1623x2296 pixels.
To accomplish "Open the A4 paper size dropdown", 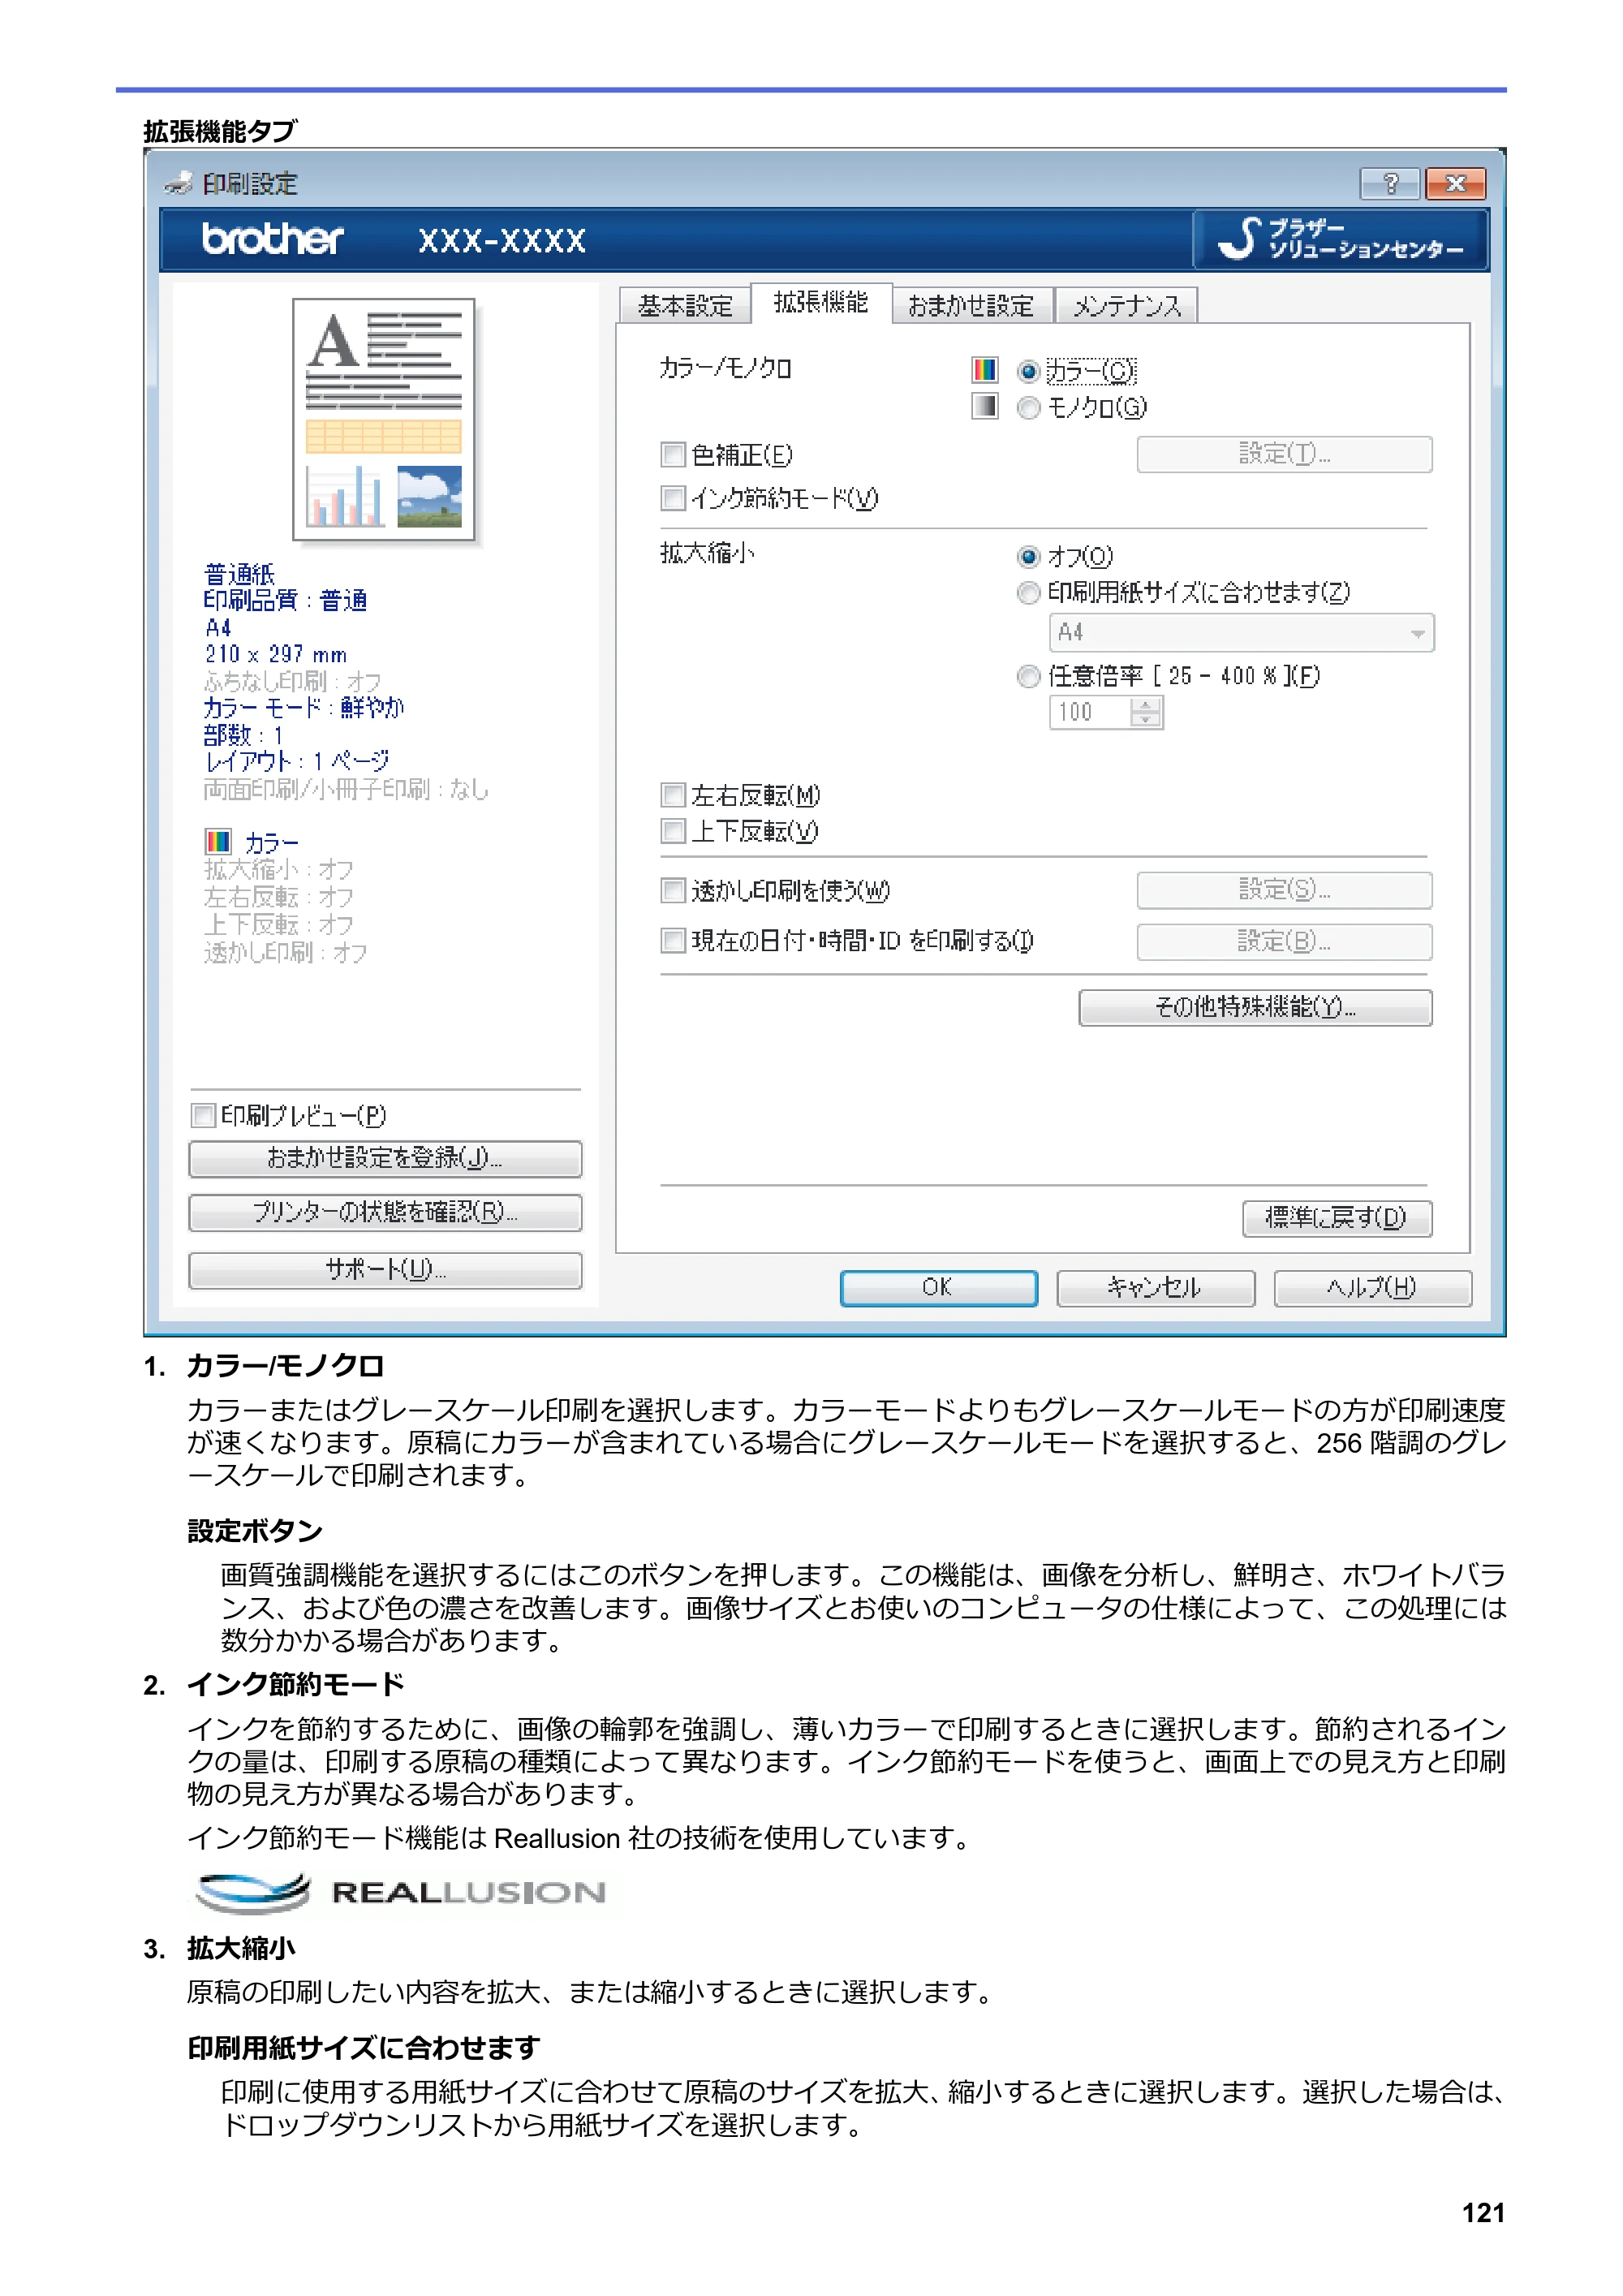I will point(1241,633).
